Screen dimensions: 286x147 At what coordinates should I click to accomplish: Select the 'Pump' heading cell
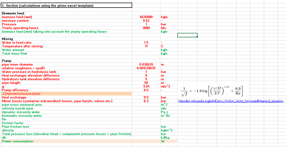click(x=66, y=61)
